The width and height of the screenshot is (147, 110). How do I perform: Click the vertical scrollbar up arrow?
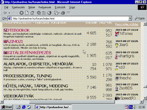(145, 24)
